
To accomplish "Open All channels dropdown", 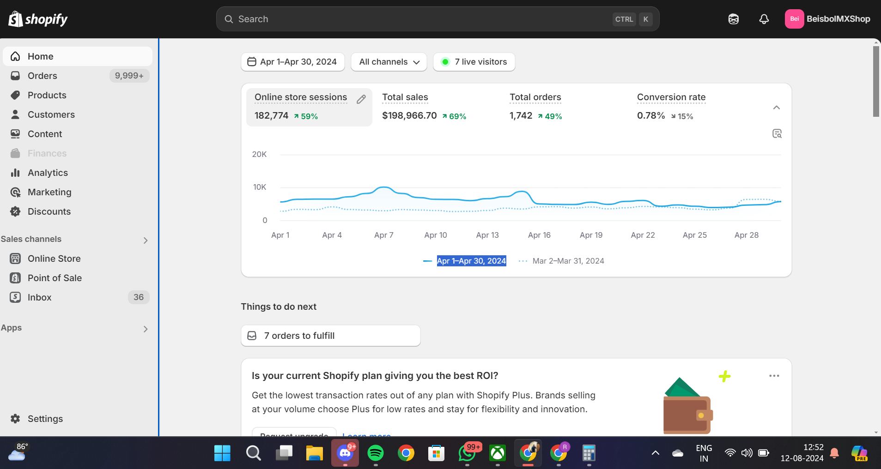I will [x=389, y=62].
